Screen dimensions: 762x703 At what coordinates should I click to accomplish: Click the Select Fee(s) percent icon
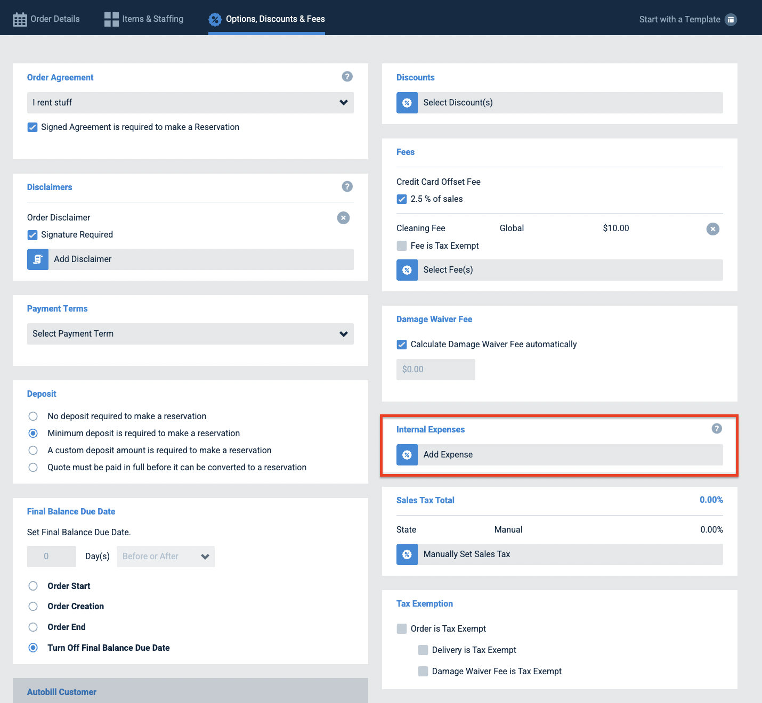click(x=407, y=270)
